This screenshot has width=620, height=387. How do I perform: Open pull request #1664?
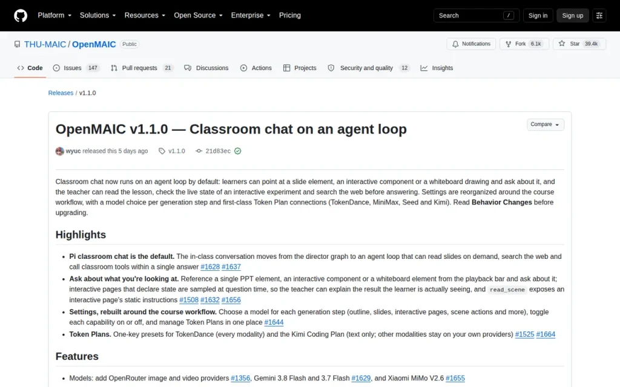click(546, 334)
